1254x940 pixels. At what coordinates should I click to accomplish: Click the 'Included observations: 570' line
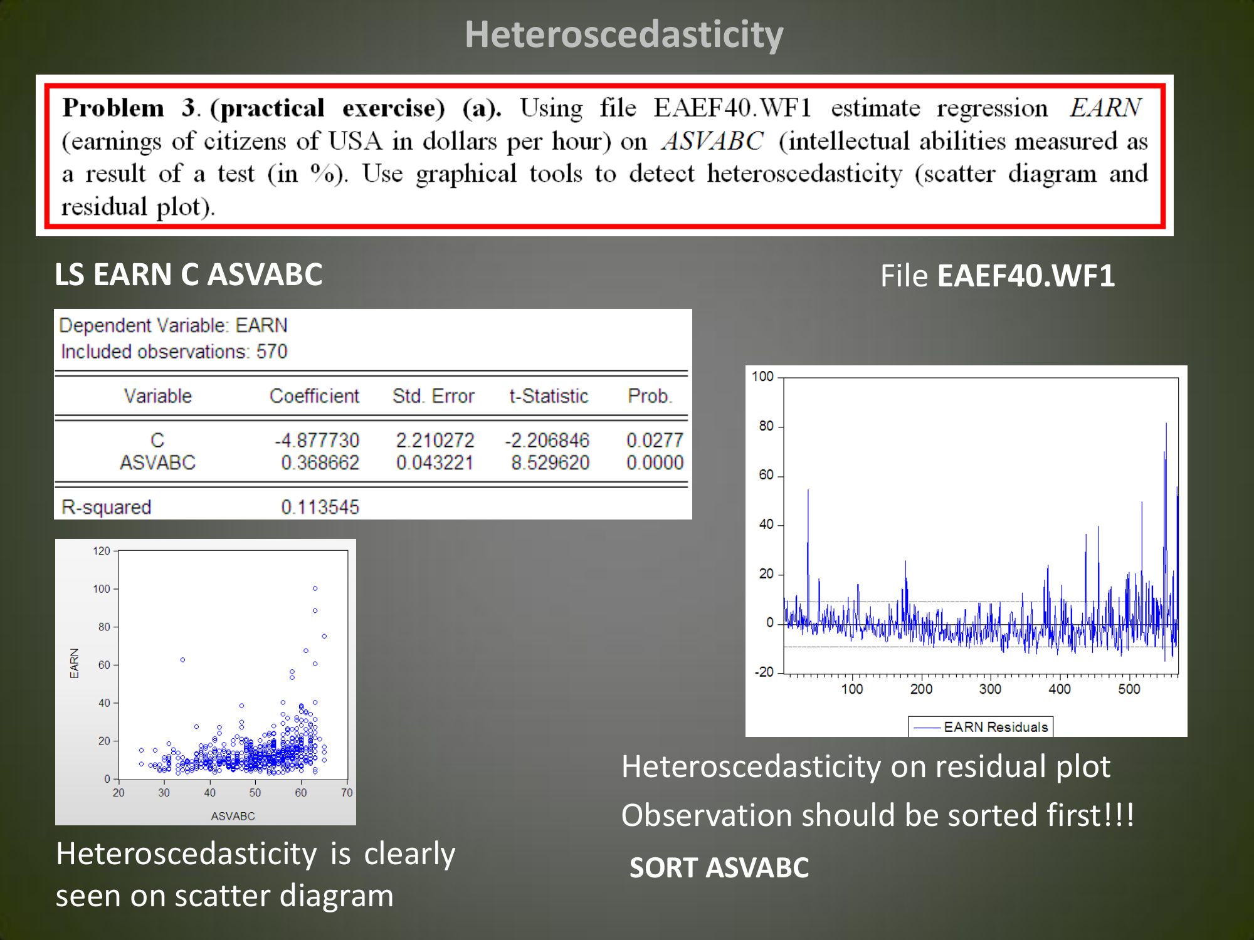coord(174,352)
